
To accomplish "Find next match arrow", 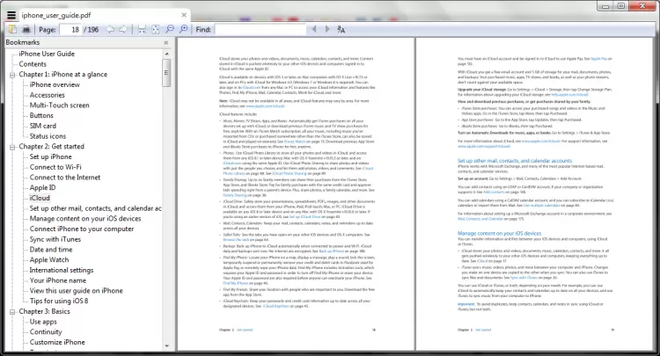I will [327, 29].
